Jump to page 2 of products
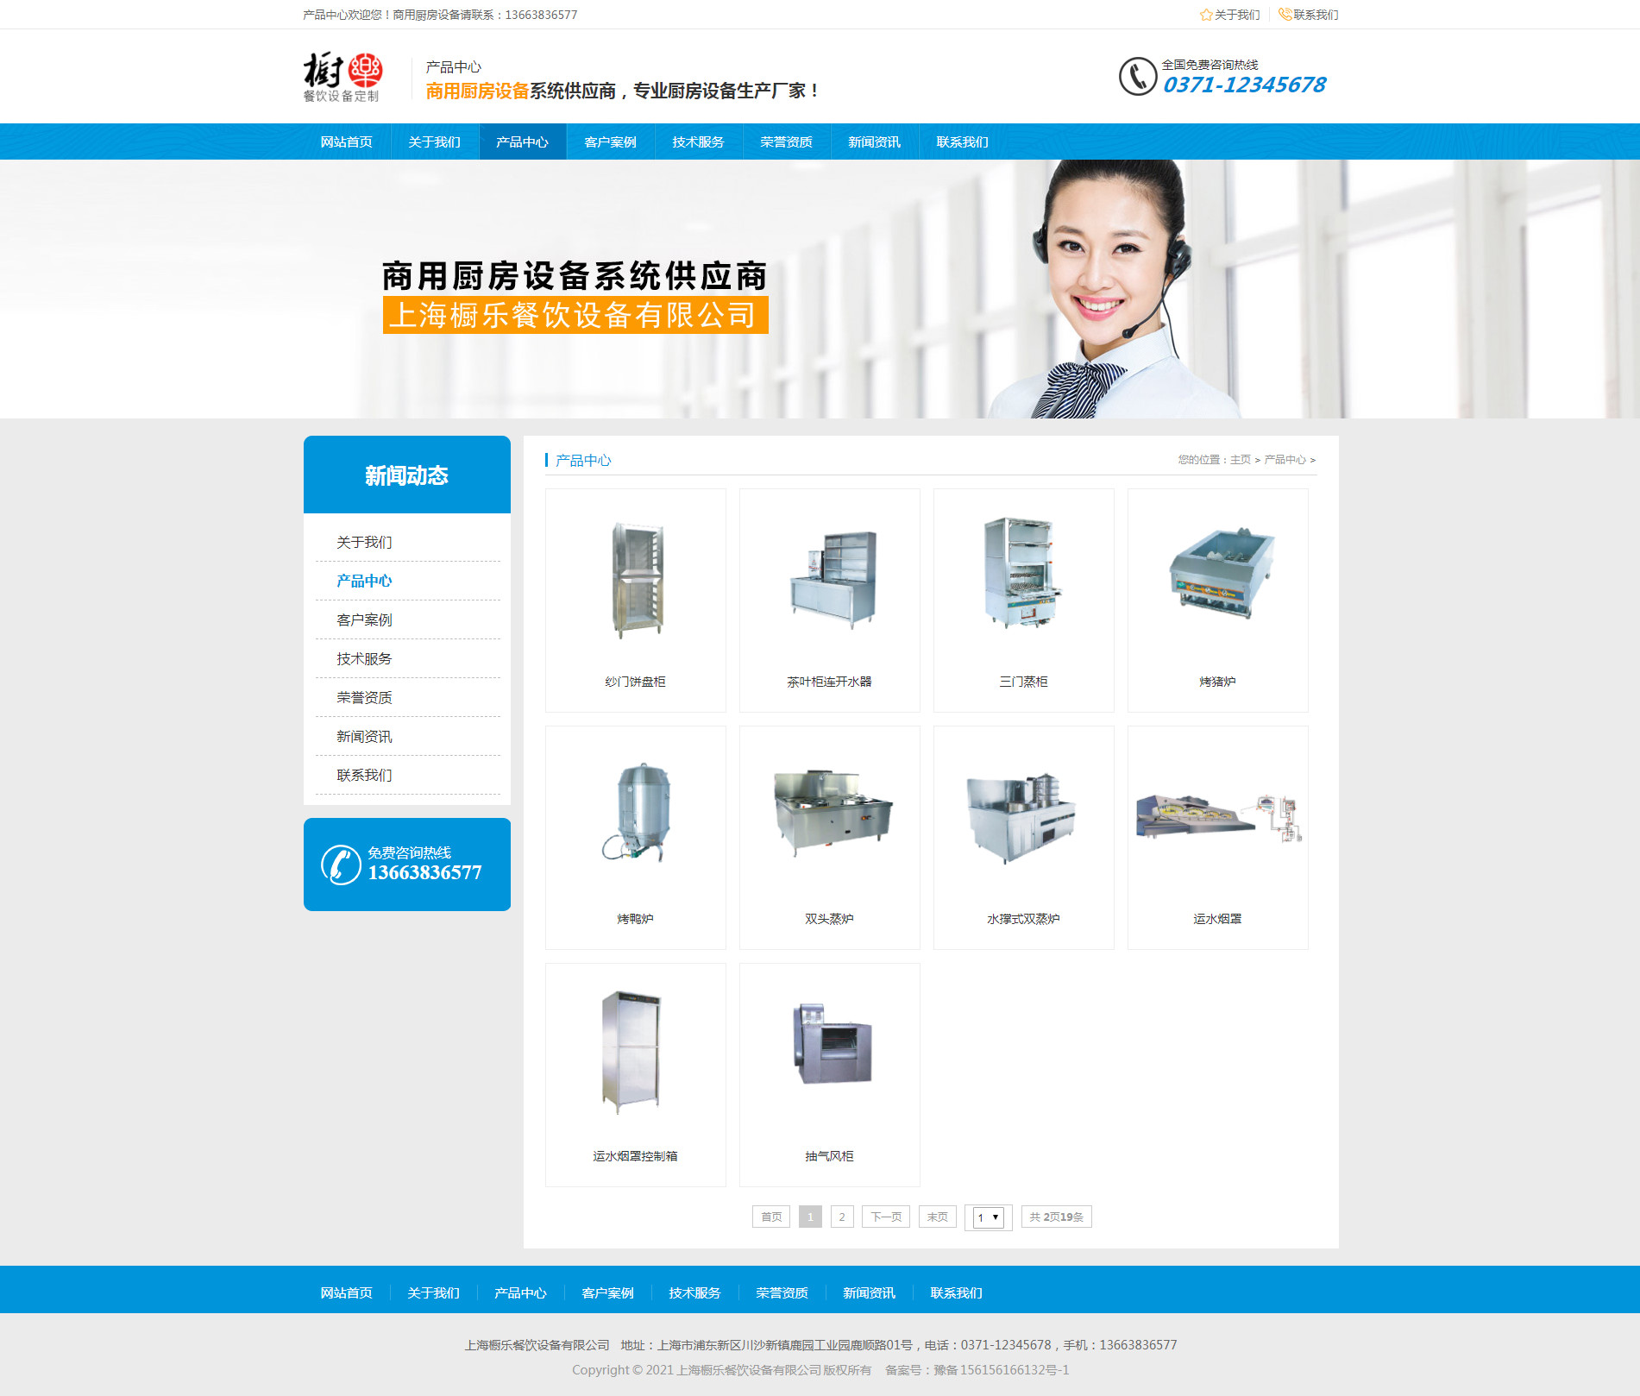This screenshot has height=1396, width=1640. [842, 1217]
